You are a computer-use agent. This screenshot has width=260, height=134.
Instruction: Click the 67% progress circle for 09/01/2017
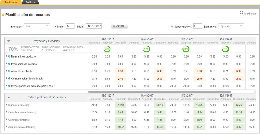[107, 49]
